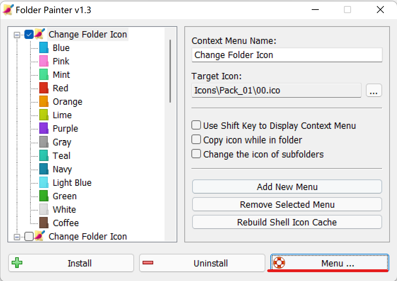The image size is (397, 281).
Task: Pick the Purple folder icon
Action: (44, 128)
